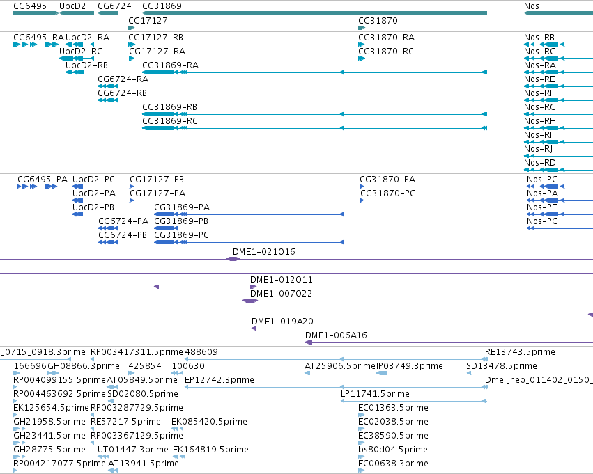Open transcript Nos-RG
This screenshot has height=474, width=593.
(539, 107)
